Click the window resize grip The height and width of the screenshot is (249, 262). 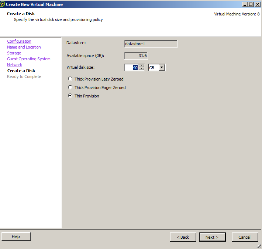259,246
